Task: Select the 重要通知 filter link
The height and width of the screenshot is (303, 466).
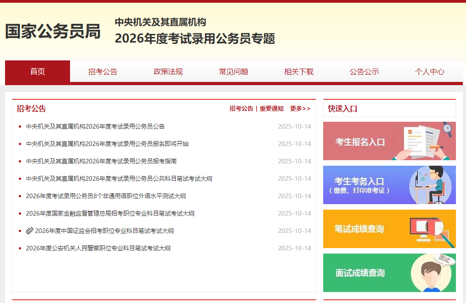Action: click(x=271, y=108)
